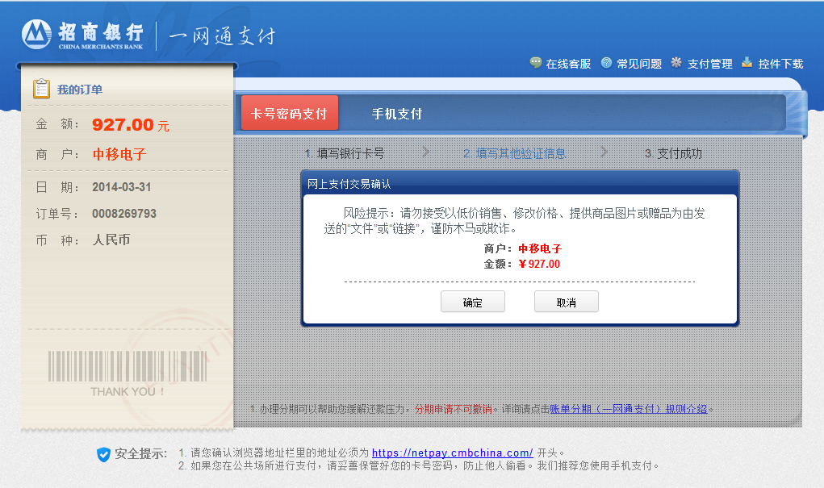Viewport: 824px width, 488px height.
Task: Click the 我的订单 heading text
Action: pos(80,90)
